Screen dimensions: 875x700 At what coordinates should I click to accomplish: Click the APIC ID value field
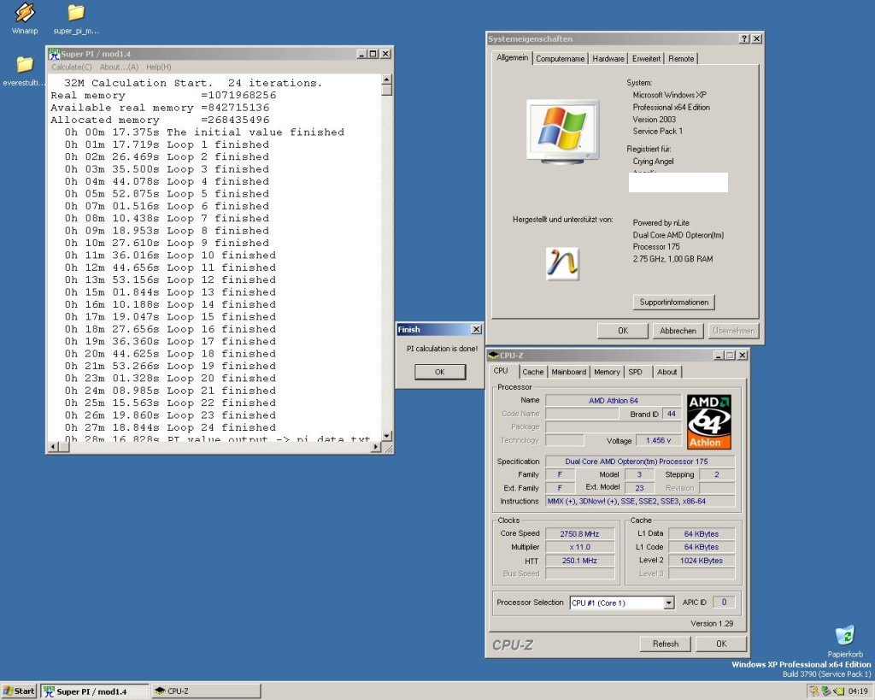(724, 603)
